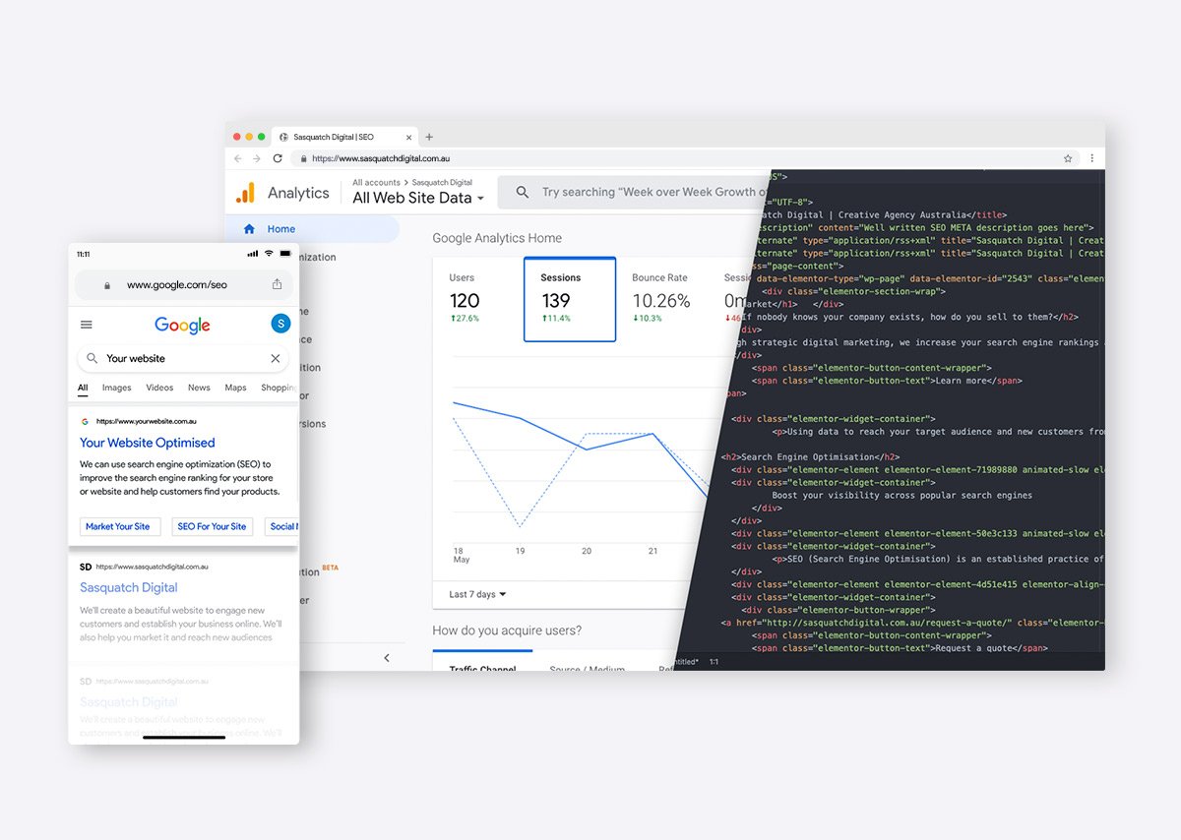Select the Bounce Rate metric card

(x=661, y=299)
